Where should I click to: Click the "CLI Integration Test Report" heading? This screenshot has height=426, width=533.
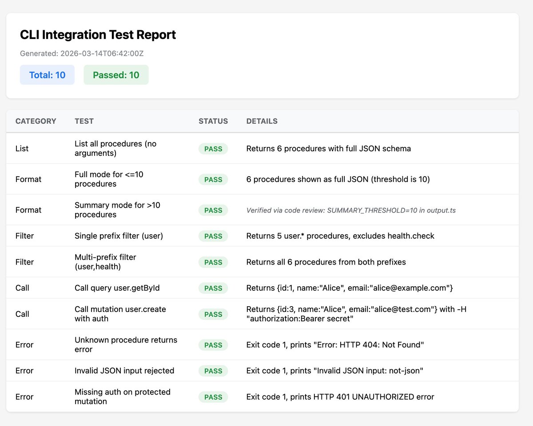(x=98, y=35)
